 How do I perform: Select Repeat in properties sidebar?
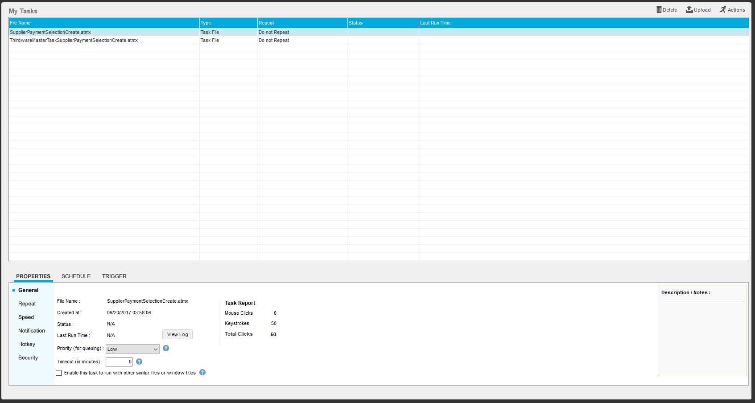tap(27, 304)
